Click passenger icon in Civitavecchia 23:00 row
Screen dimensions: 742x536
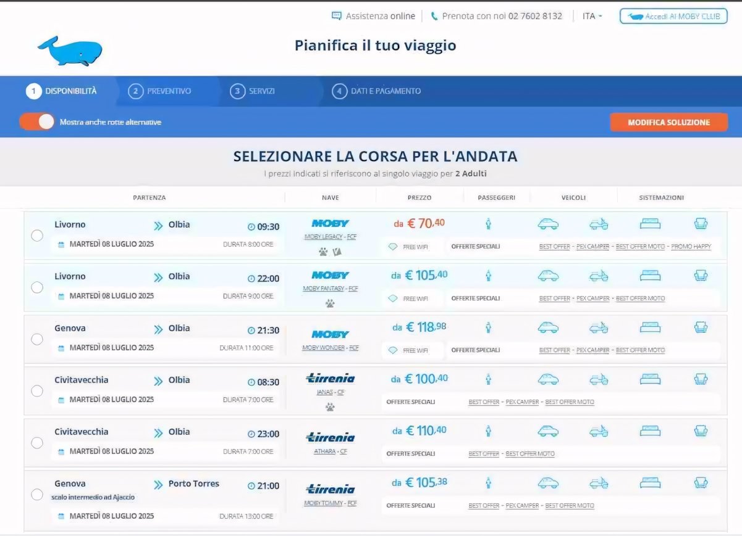pos(488,431)
